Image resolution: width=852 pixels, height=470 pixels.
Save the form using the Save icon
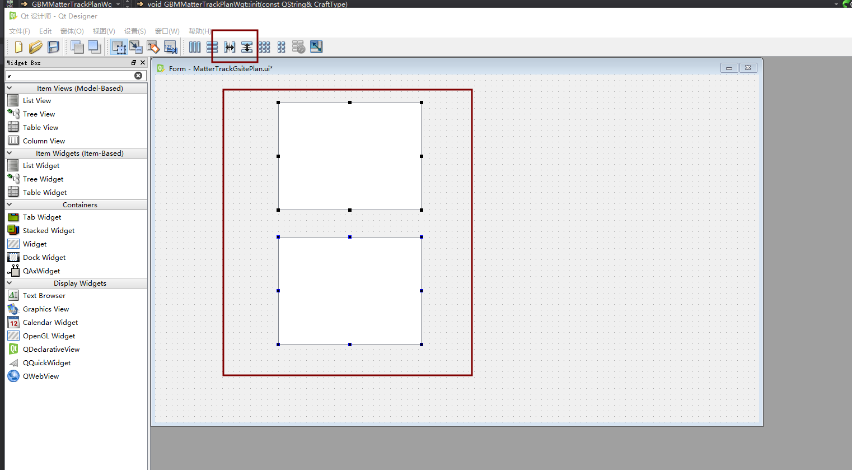point(53,47)
